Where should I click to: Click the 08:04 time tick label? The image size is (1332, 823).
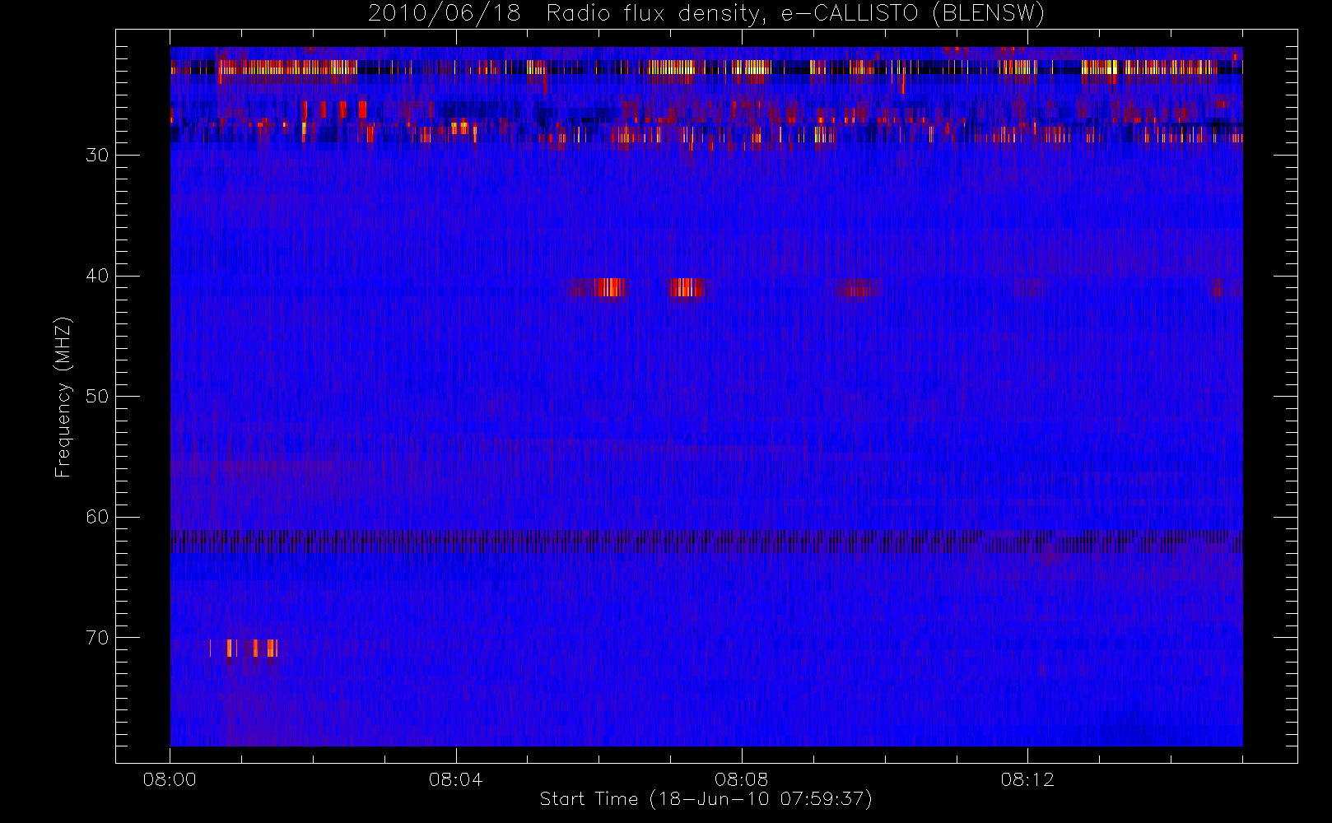[455, 779]
